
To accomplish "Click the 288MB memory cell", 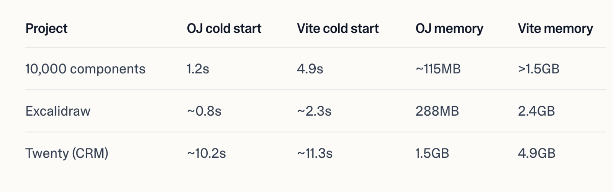I will pyautogui.click(x=437, y=111).
